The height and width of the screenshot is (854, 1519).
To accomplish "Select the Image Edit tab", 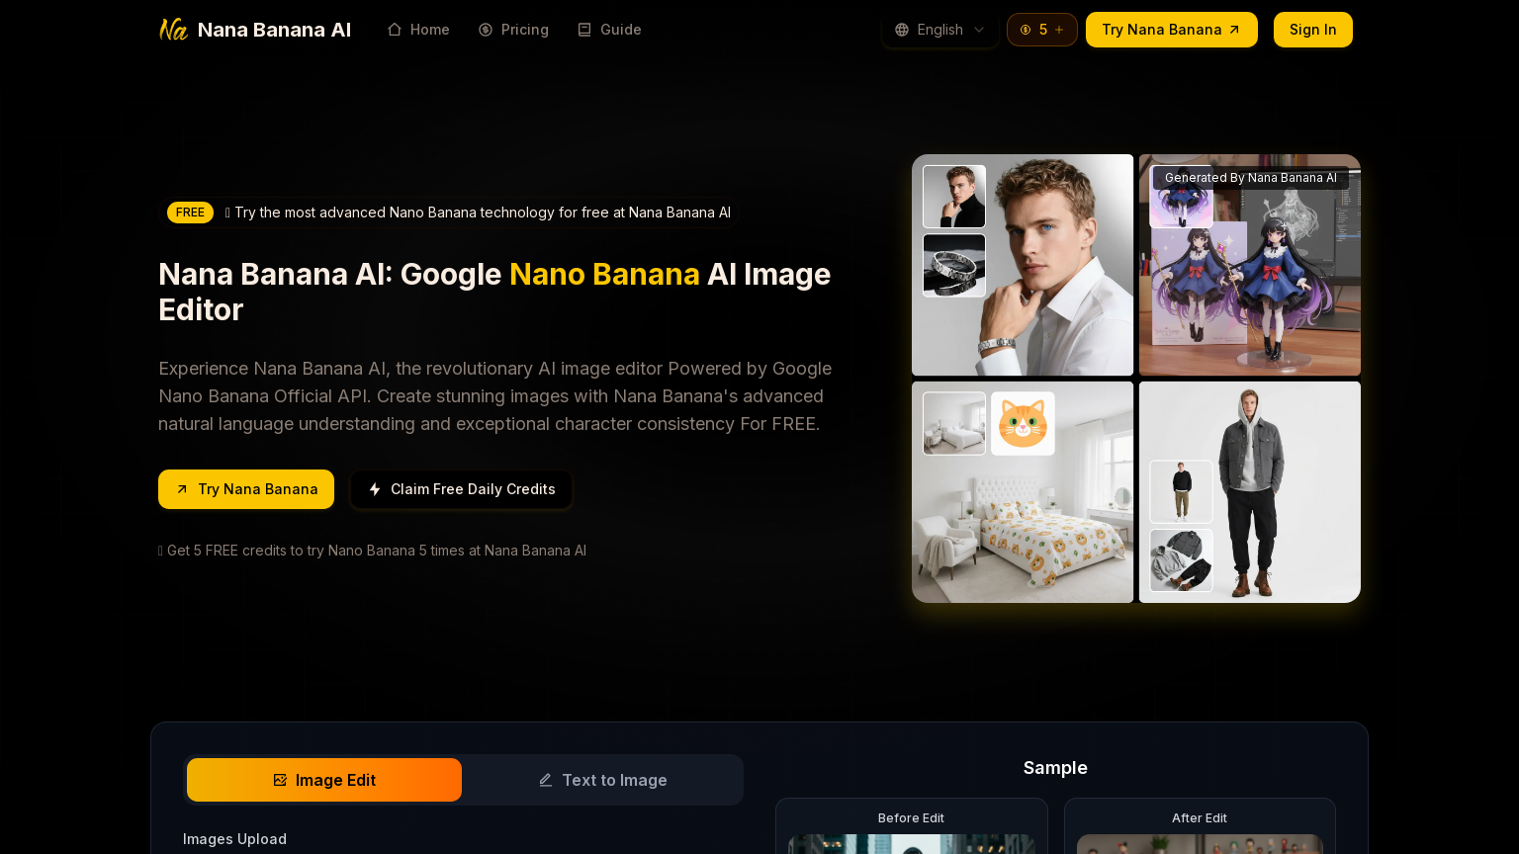I will 324,780.
